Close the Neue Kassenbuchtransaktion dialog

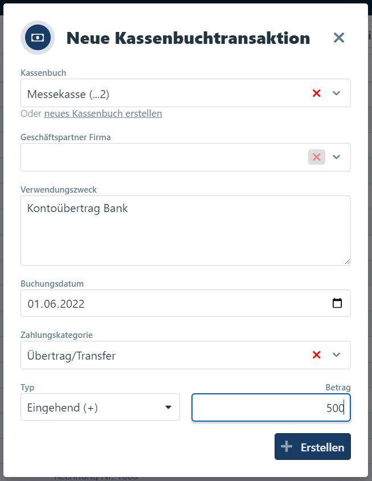coord(339,38)
